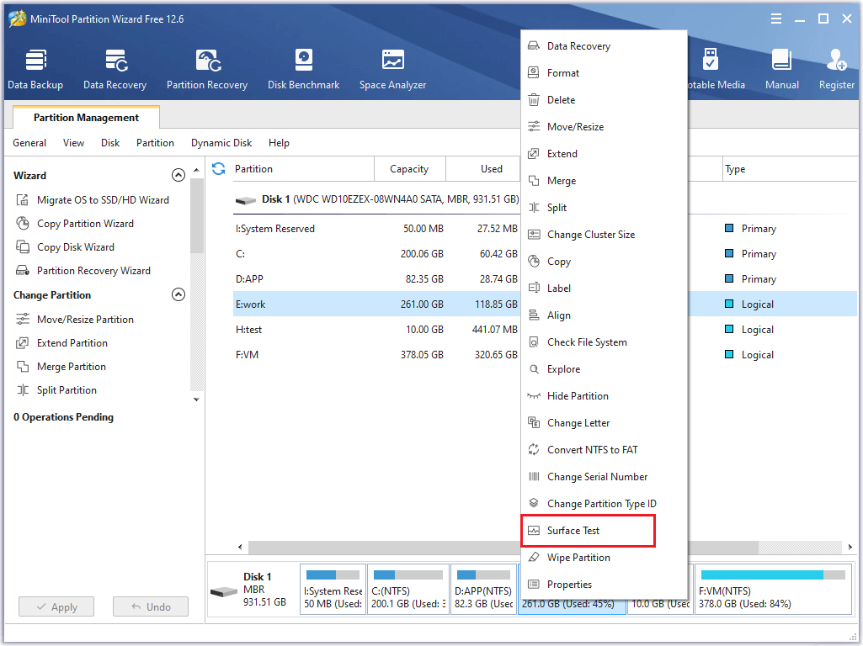Click the Hide Partition eye icon
Screen dimensions: 863x646
[x=533, y=396]
